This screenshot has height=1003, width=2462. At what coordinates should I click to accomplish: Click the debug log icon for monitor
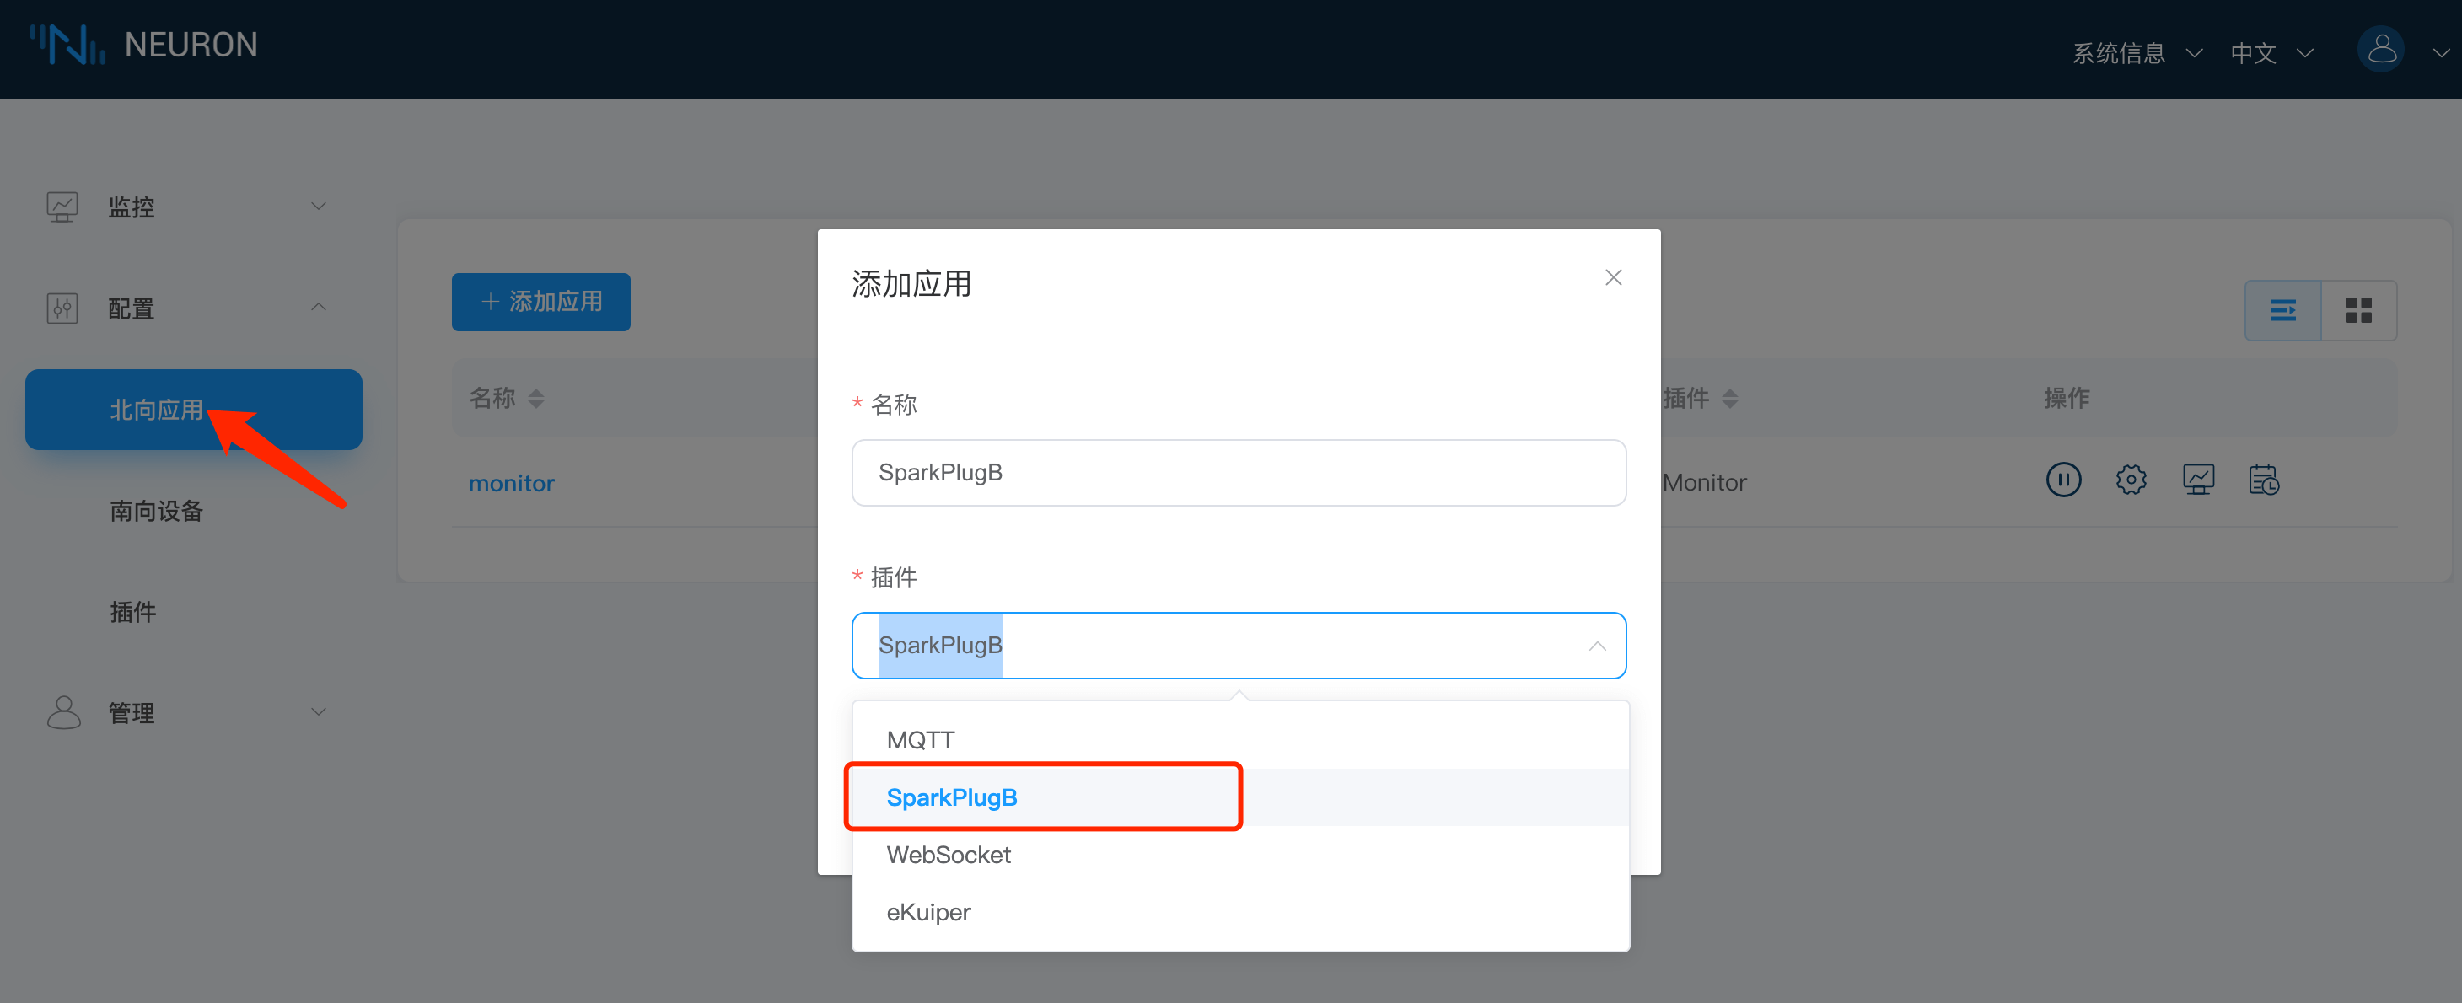[x=2263, y=480]
